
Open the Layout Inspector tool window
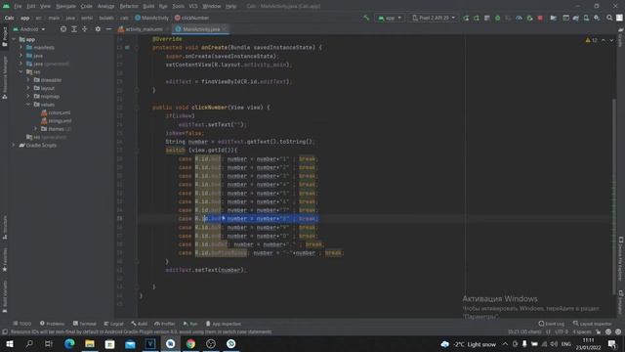pos(593,324)
